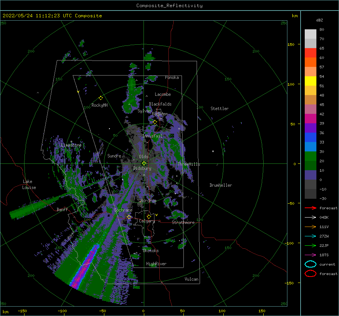Click the yellow diamond marker above Calgary label
339x316 pixels.
149,216
